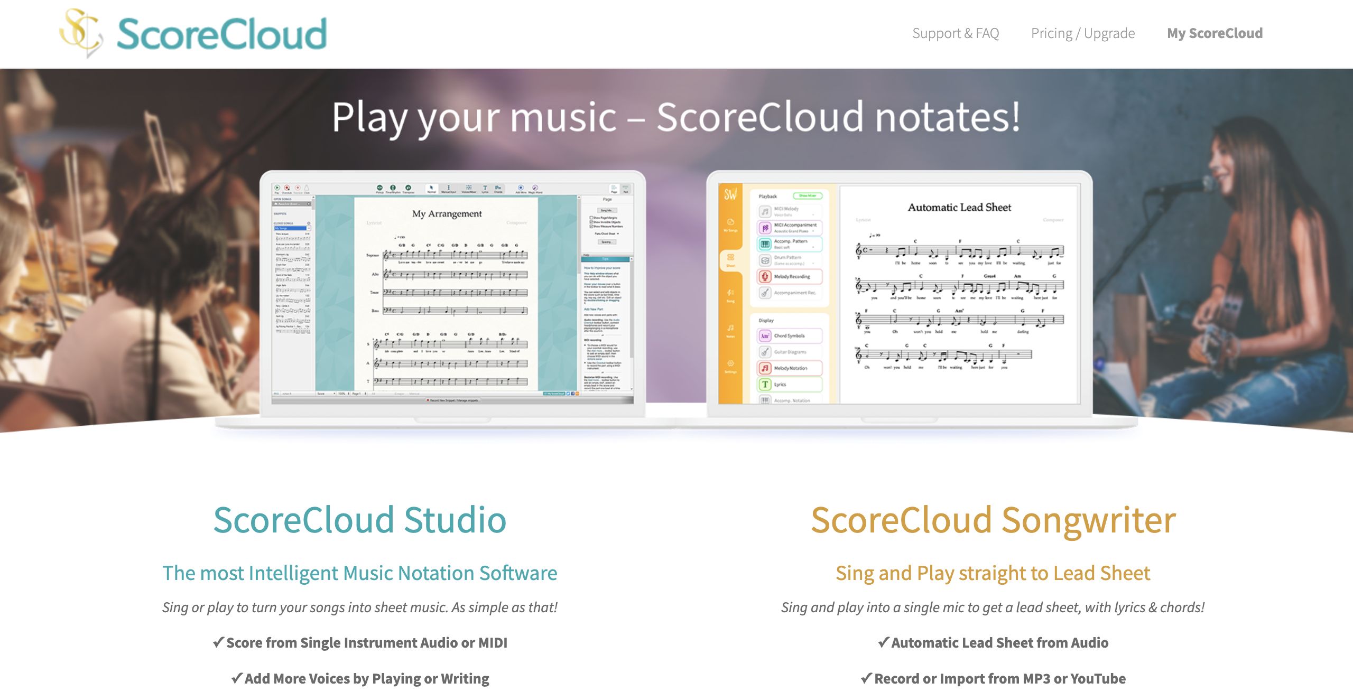Toggle Show Measure Numbers checkbox in Studio
The image size is (1353, 692).
(591, 226)
